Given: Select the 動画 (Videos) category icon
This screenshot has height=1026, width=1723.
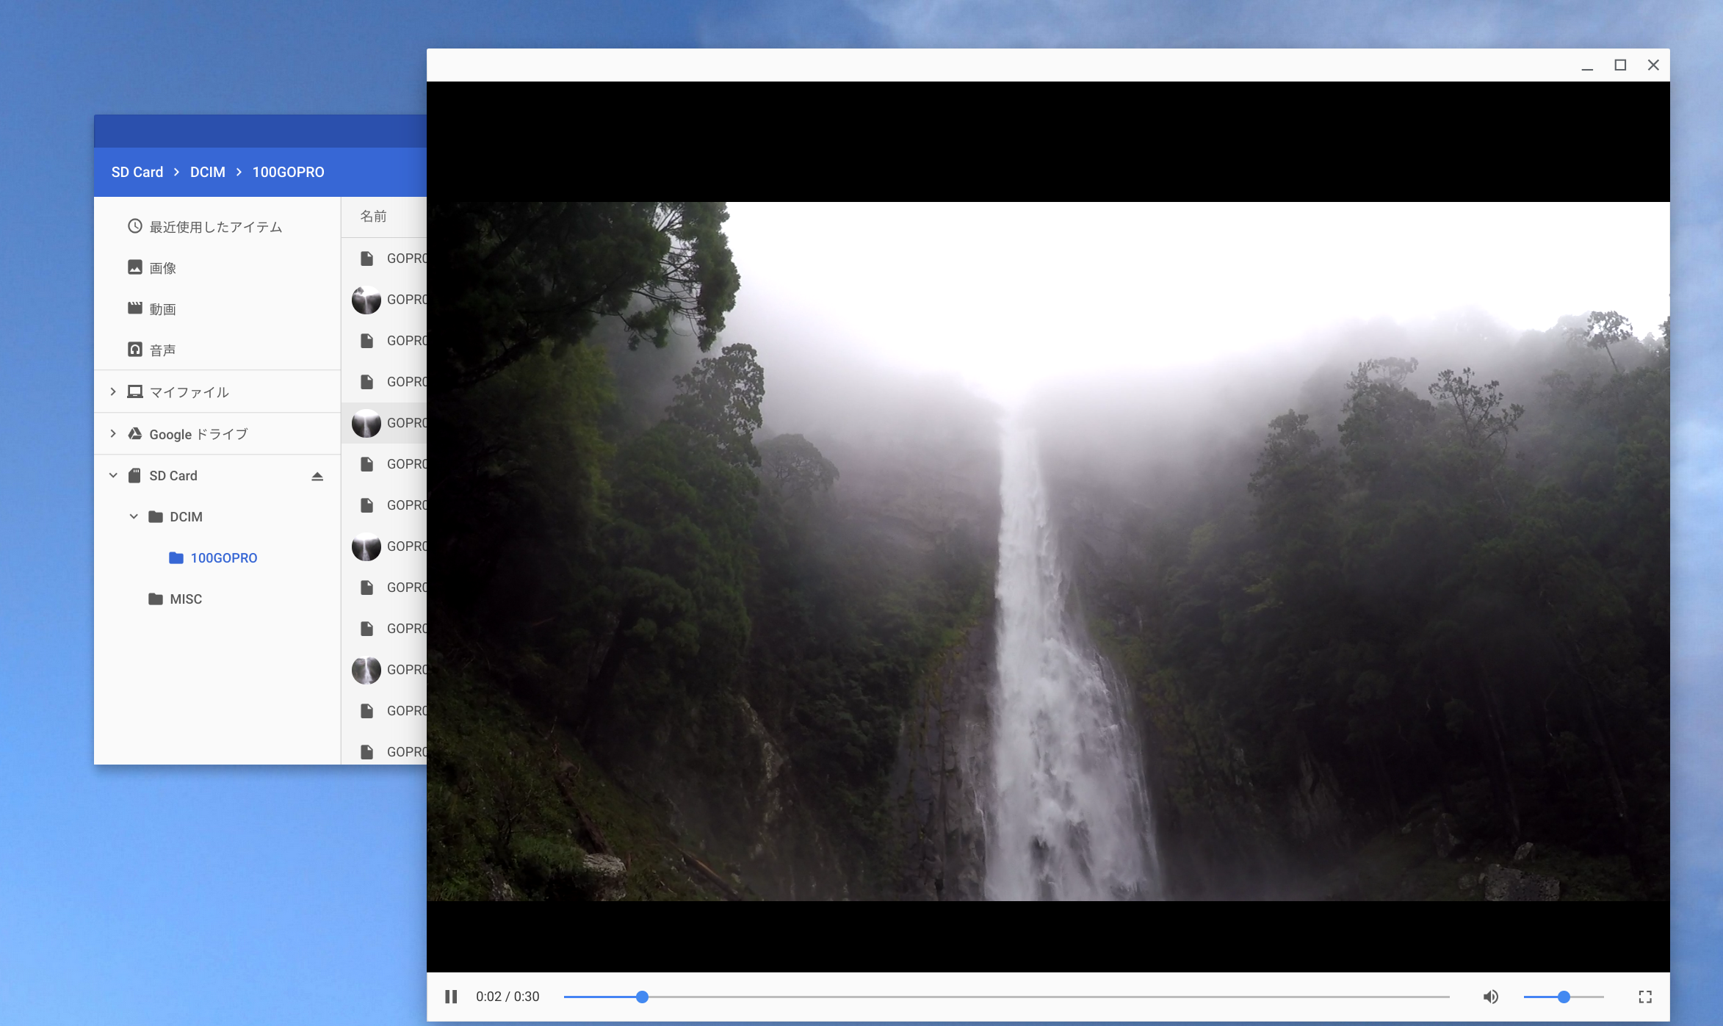Looking at the screenshot, I should pos(134,308).
